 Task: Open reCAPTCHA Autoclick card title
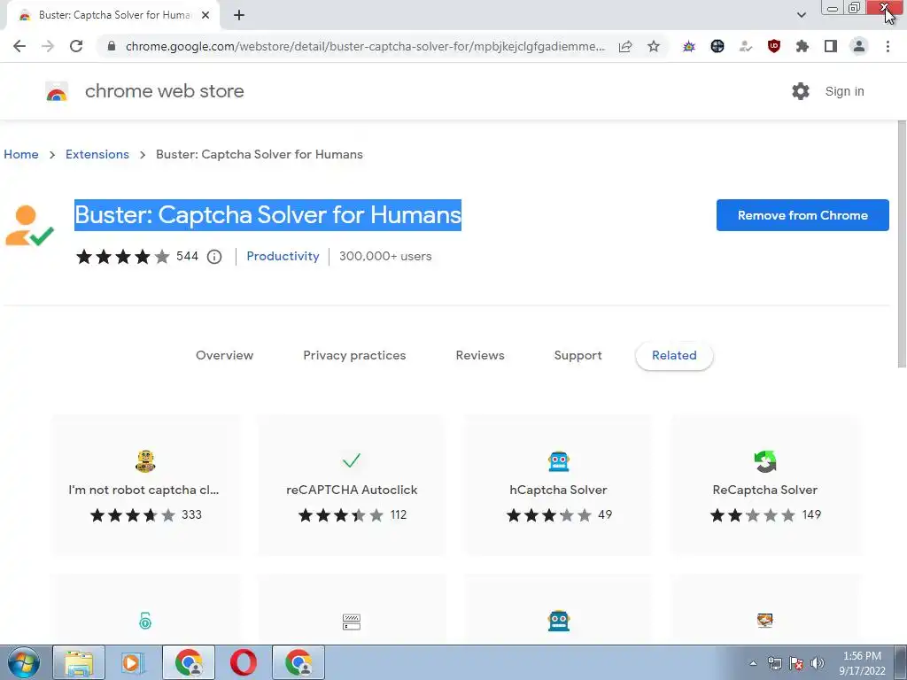[x=352, y=490]
